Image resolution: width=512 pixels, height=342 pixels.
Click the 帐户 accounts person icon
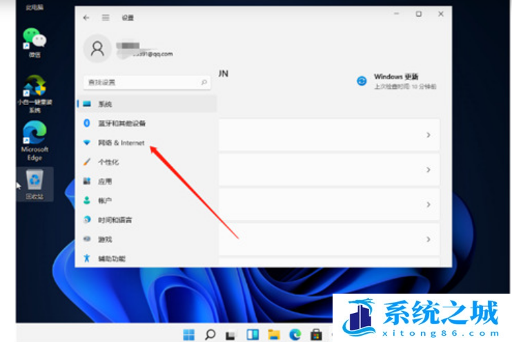[x=87, y=200]
